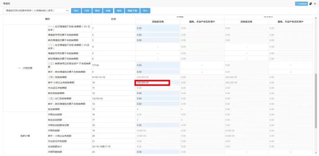Click the 模板下载 template download button
The width and height of the screenshot is (319, 156).
[x=132, y=11]
